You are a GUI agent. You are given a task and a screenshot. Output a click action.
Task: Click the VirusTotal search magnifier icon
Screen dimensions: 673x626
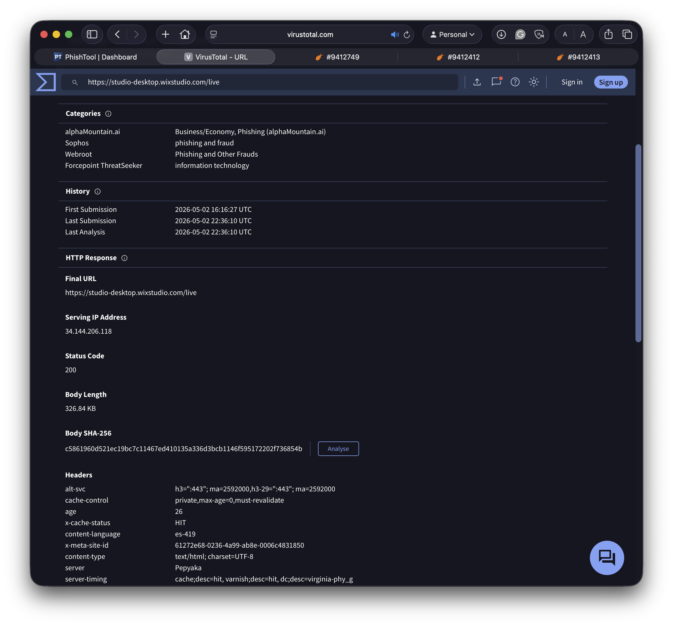pyautogui.click(x=75, y=82)
